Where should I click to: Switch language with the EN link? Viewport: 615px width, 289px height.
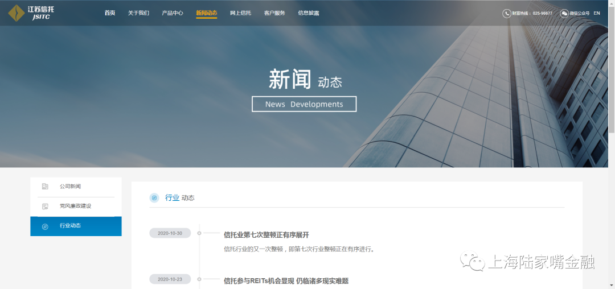[x=597, y=13]
